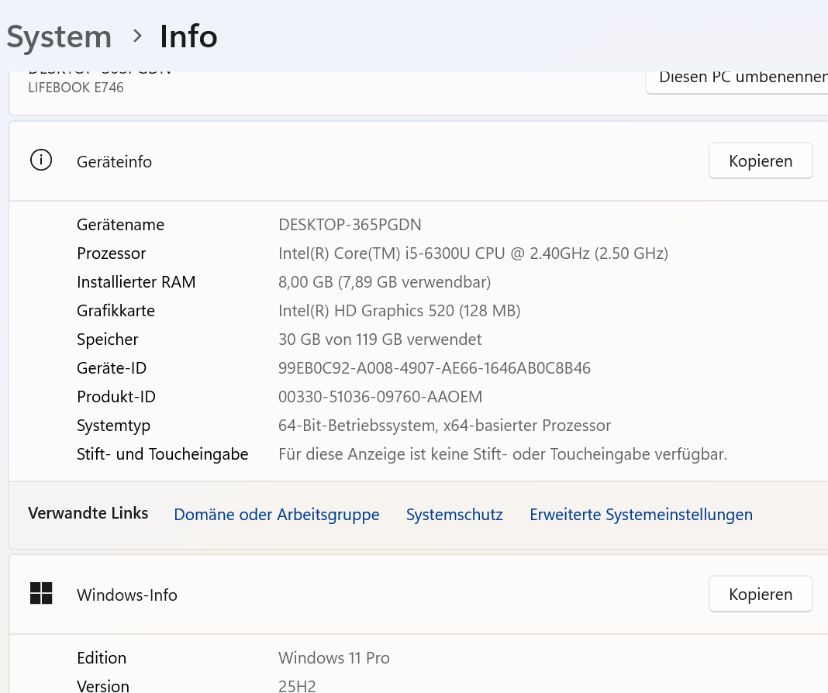Select the Intel Core i5-6300U processor value

click(473, 253)
